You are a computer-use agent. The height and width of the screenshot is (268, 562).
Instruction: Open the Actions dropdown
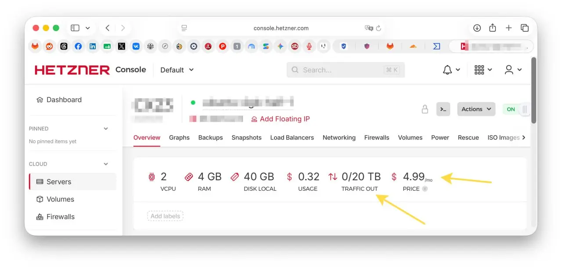coord(476,109)
